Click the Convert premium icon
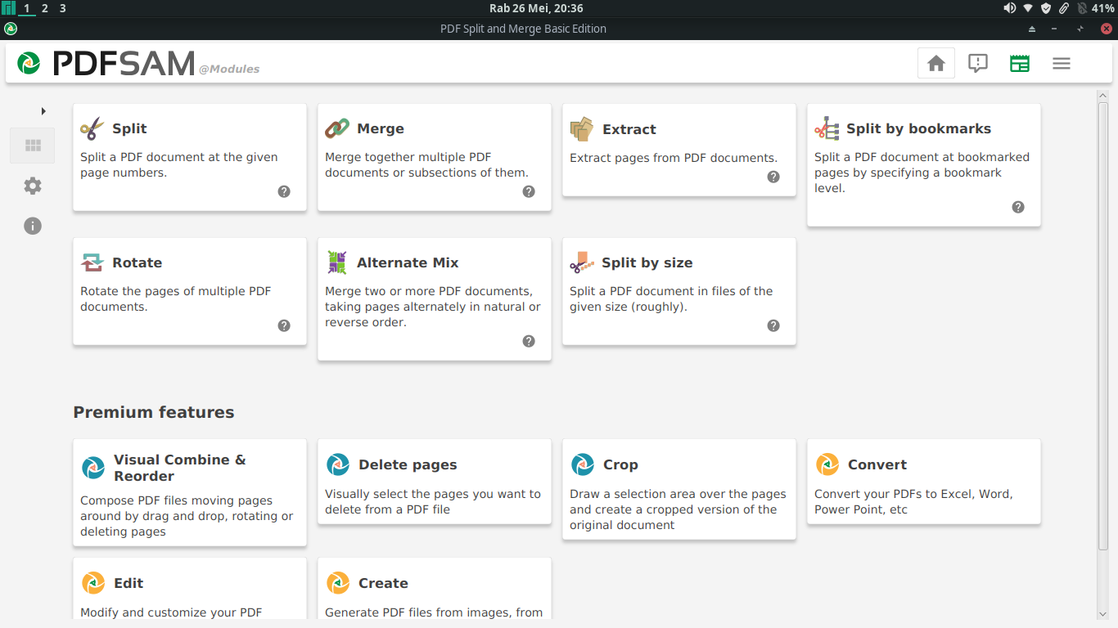The width and height of the screenshot is (1118, 628). coord(827,464)
